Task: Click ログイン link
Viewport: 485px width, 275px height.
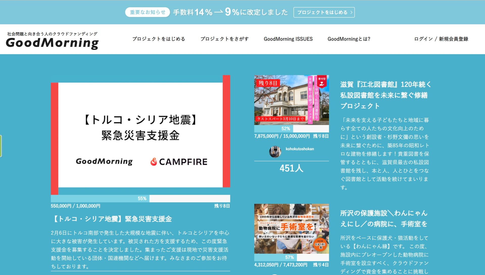Action: tap(423, 39)
